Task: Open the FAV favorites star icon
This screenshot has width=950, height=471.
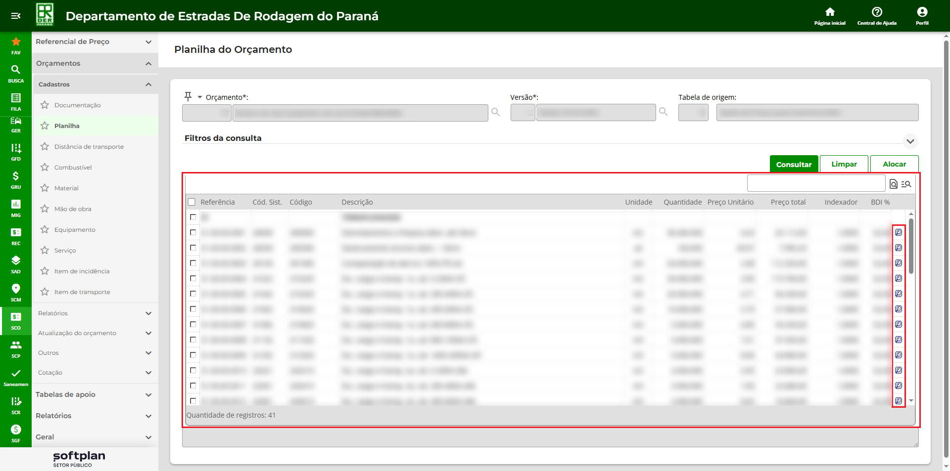Action: coord(16,43)
